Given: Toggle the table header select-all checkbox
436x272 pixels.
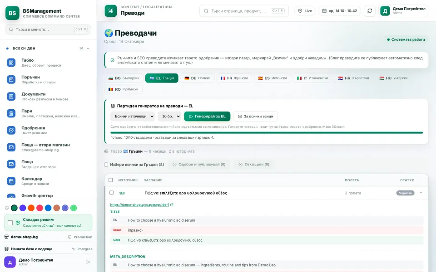Looking at the screenshot, I should [x=111, y=180].
